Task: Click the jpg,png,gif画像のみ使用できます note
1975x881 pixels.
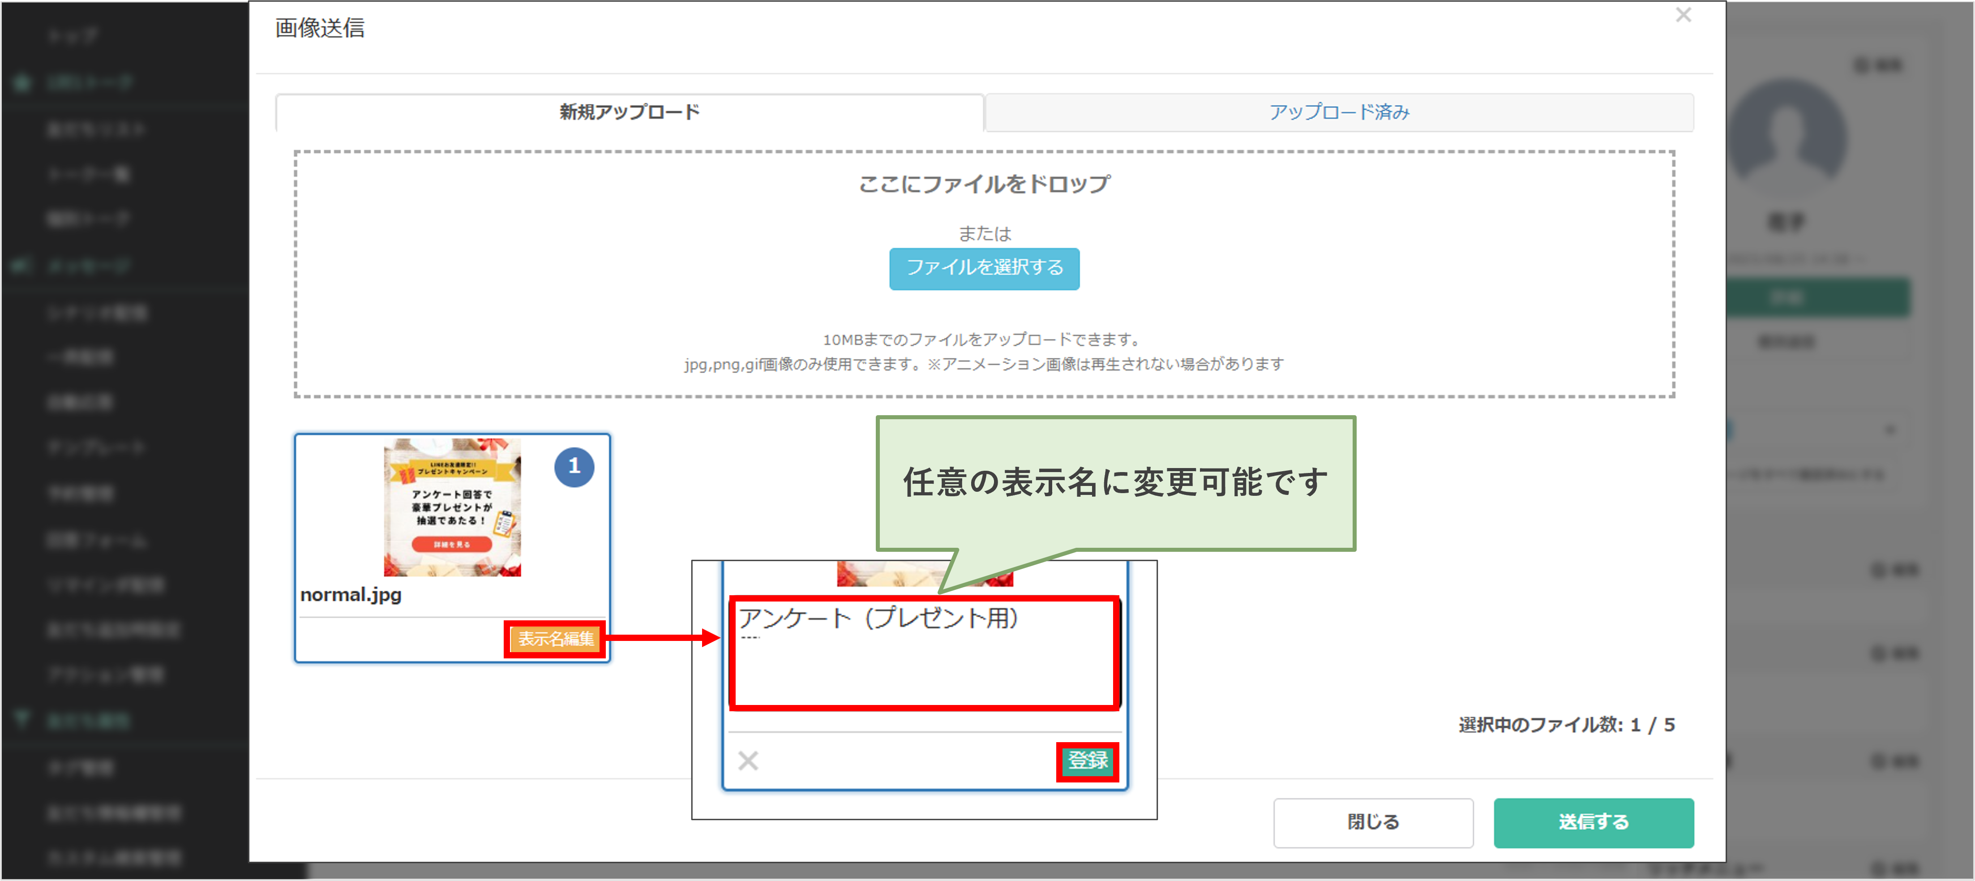Action: click(985, 364)
